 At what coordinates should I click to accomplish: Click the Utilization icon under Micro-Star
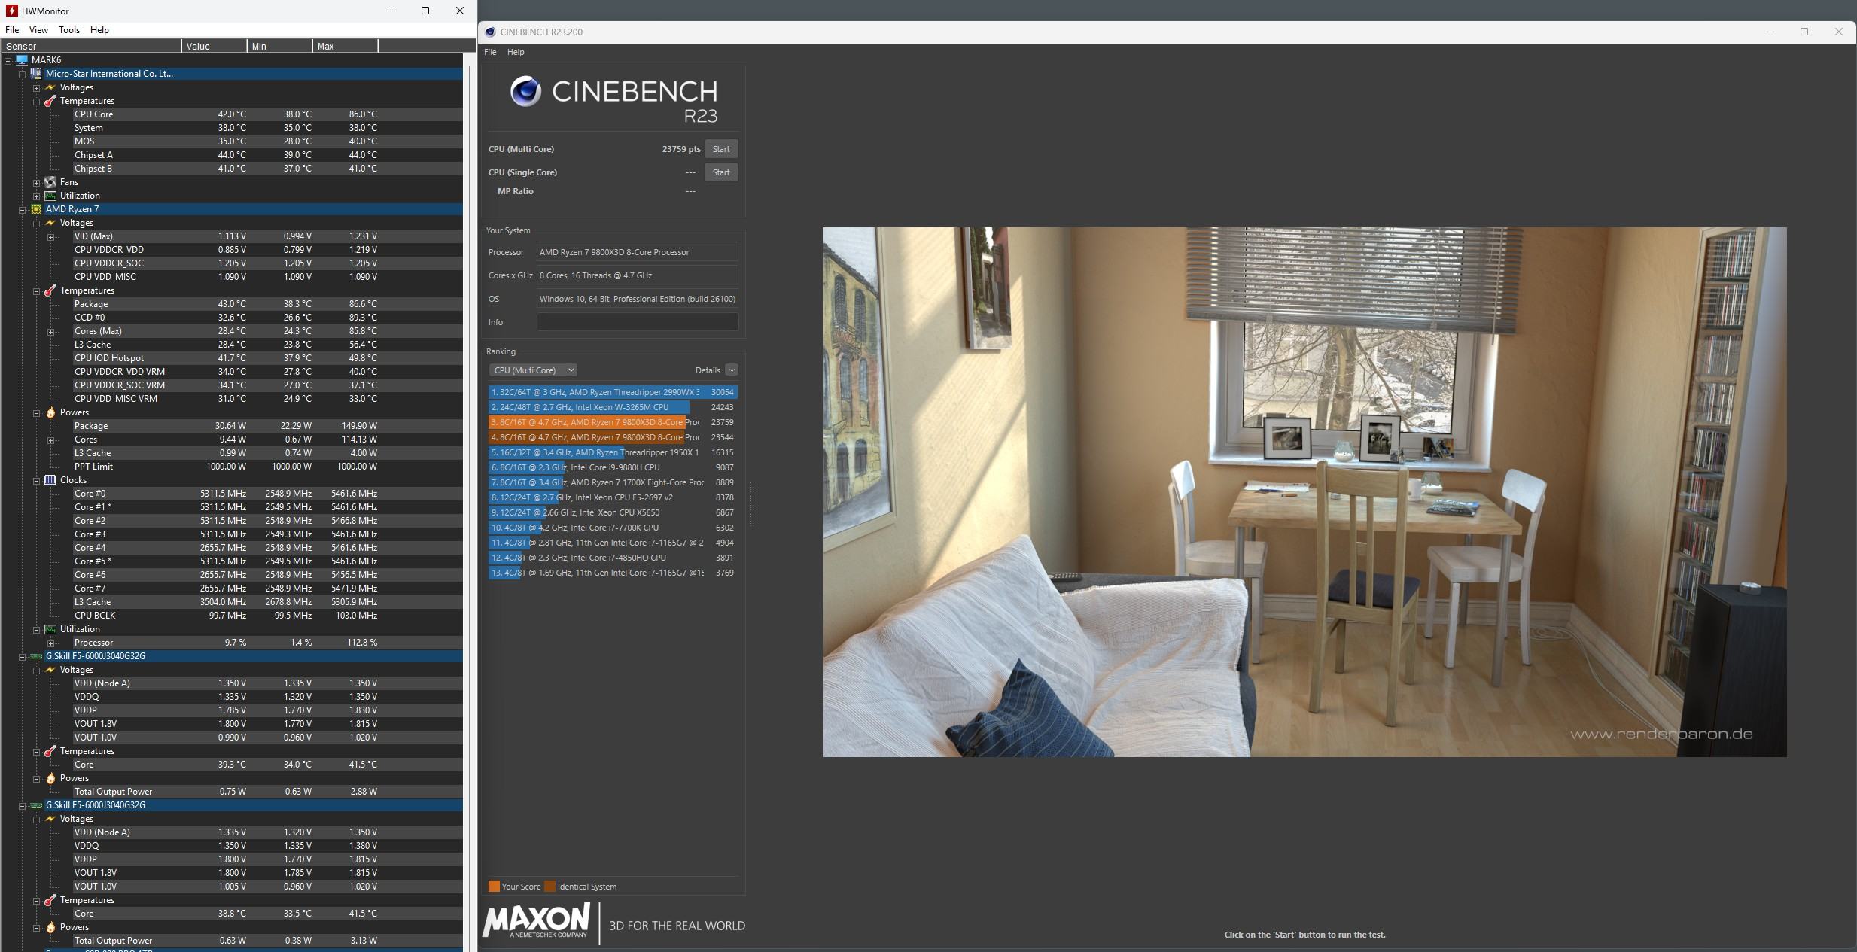point(50,196)
